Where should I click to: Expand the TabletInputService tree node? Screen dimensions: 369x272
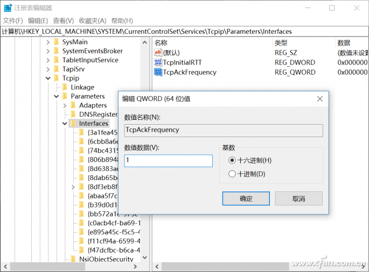pos(48,60)
